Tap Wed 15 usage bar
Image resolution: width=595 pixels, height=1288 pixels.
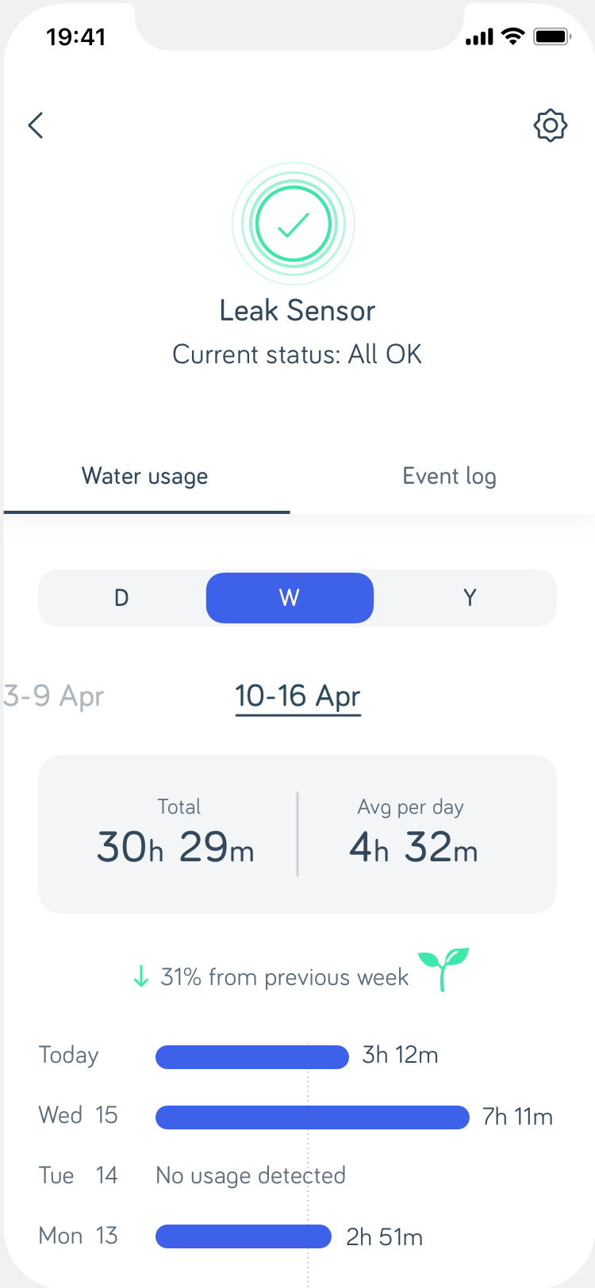pos(313,1117)
